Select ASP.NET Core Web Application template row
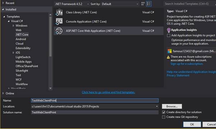Viewport: 216px width, 129px height. pyautogui.click(x=109, y=31)
